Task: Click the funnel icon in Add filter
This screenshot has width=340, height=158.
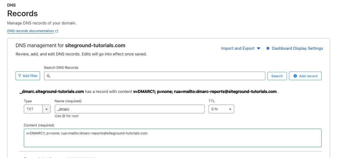Action: pyautogui.click(x=20, y=76)
